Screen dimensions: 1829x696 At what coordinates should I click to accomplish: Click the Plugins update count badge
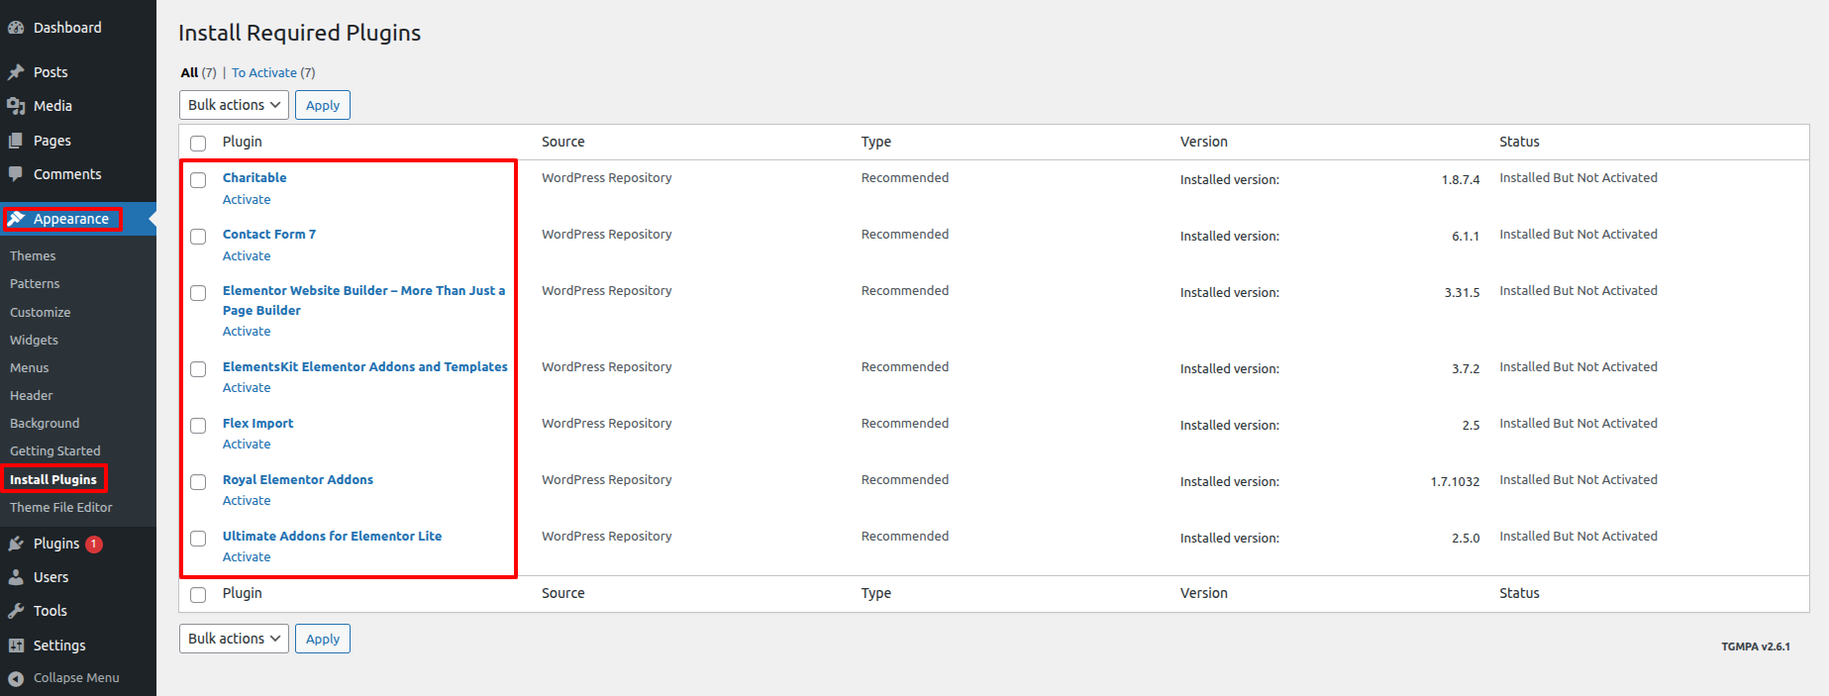tap(94, 544)
